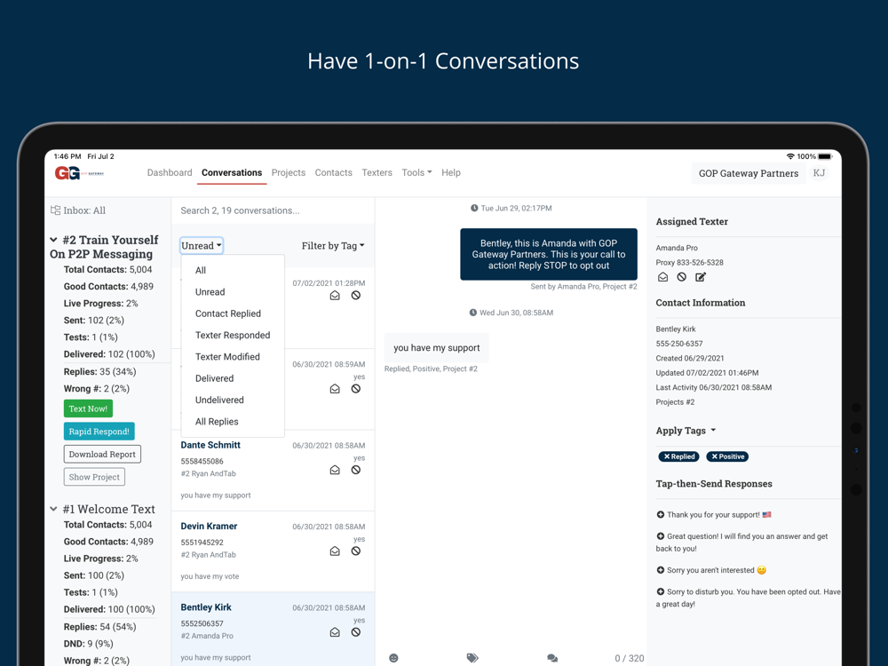Screen dimensions: 888x666
Task: Collapse #2 Train Yourself On P2P Messaging project
Action: 54,240
